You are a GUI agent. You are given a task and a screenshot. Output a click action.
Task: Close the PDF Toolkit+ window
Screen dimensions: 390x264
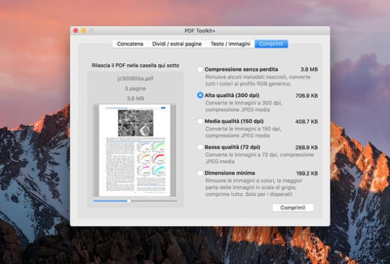click(75, 31)
